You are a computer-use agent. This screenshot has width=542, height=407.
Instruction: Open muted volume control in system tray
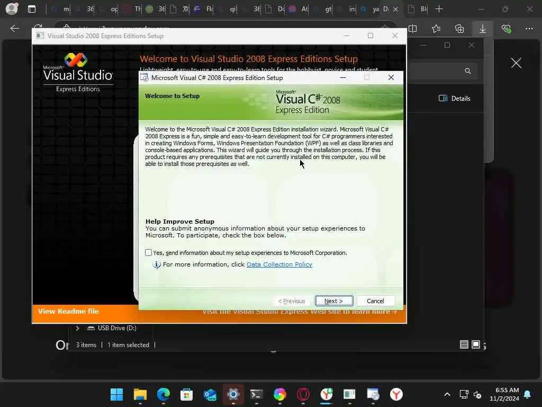point(477,394)
